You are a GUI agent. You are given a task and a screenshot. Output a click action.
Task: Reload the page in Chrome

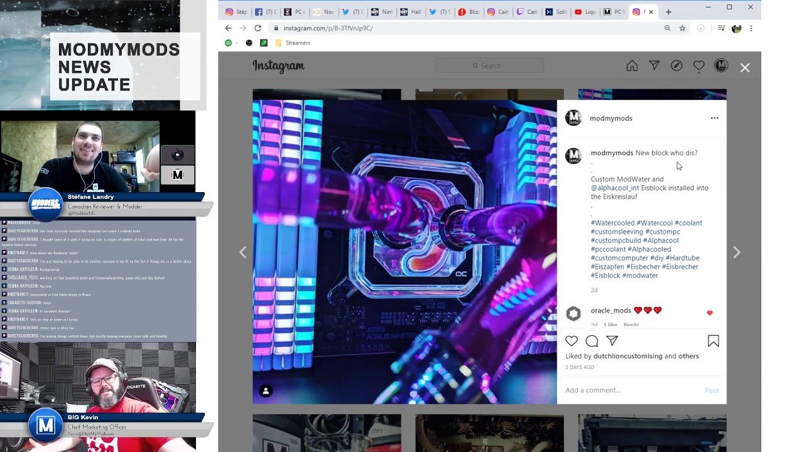point(258,28)
